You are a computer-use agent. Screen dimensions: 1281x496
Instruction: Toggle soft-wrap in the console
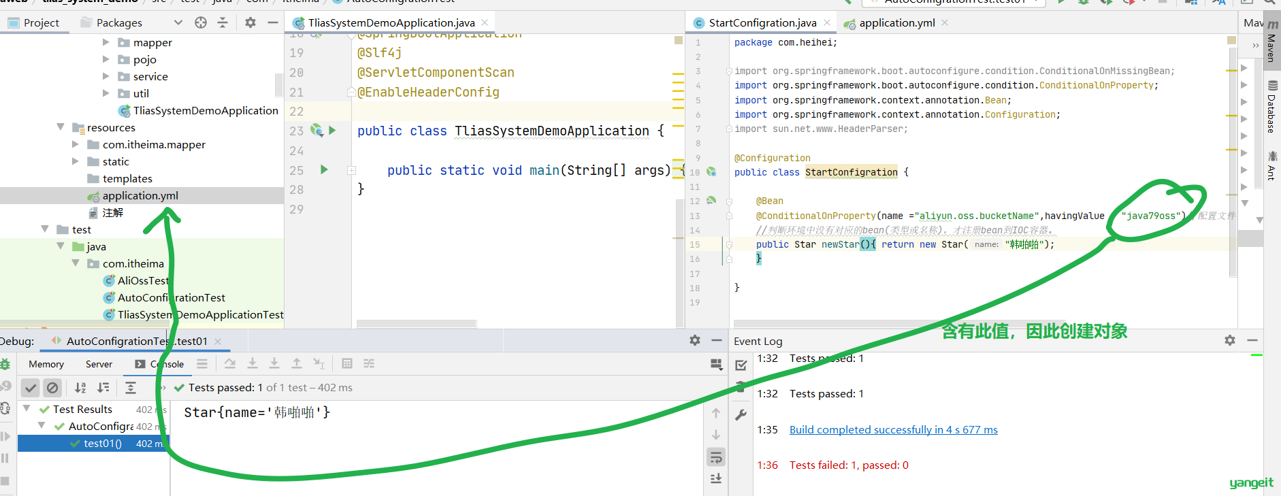(716, 457)
